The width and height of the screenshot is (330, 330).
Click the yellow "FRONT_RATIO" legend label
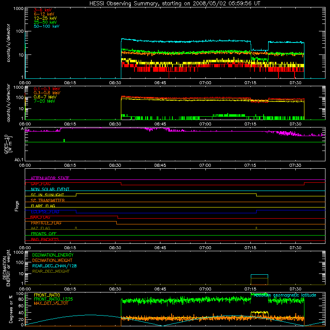click(x=47, y=295)
